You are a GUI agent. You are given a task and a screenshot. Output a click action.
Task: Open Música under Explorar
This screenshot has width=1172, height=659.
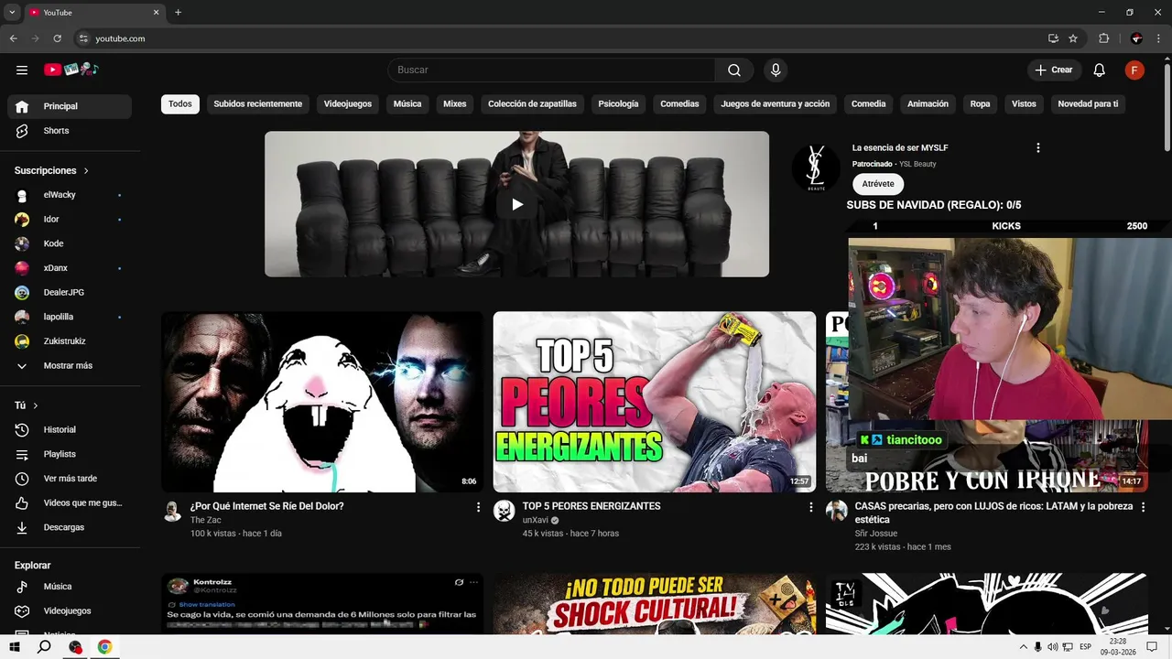[70, 587]
